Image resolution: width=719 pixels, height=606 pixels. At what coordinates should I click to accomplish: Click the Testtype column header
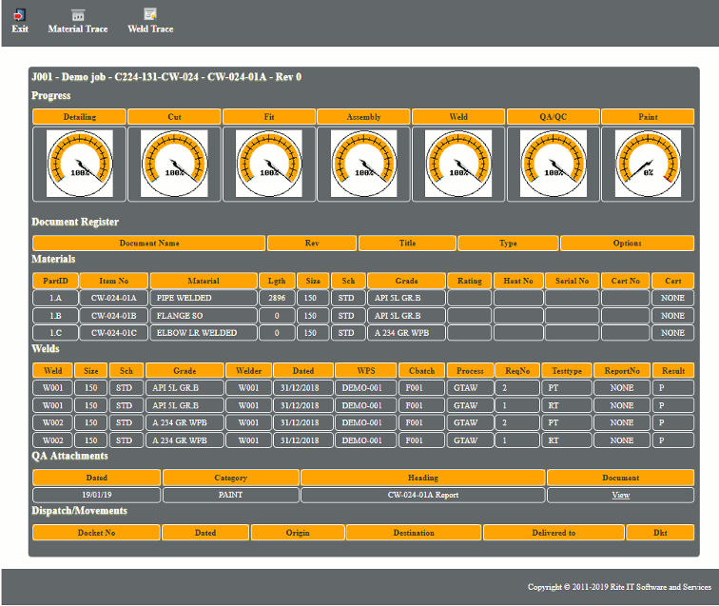click(567, 371)
